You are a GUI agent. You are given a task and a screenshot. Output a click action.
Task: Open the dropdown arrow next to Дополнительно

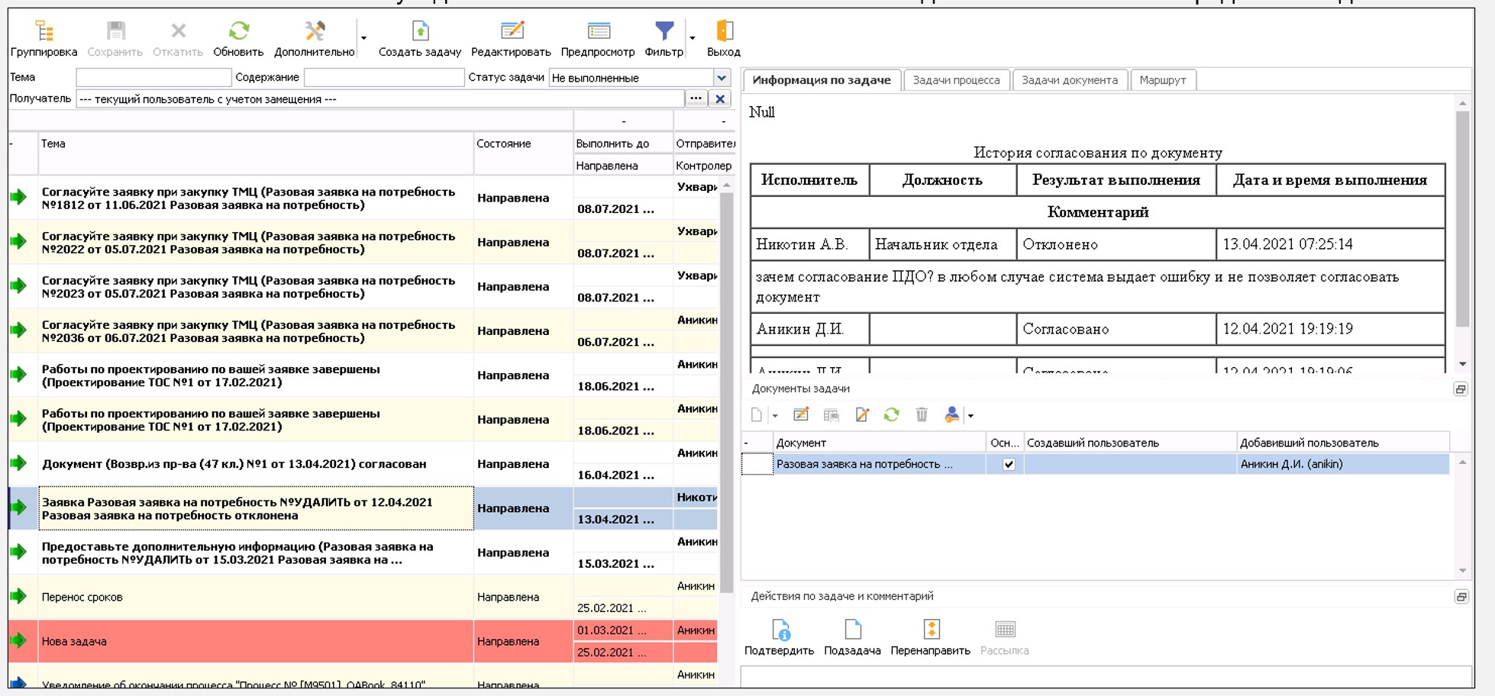pos(363,37)
